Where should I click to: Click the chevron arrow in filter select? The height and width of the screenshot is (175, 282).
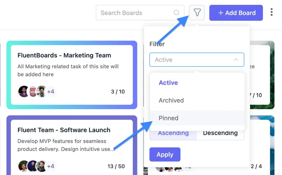pyautogui.click(x=236, y=60)
